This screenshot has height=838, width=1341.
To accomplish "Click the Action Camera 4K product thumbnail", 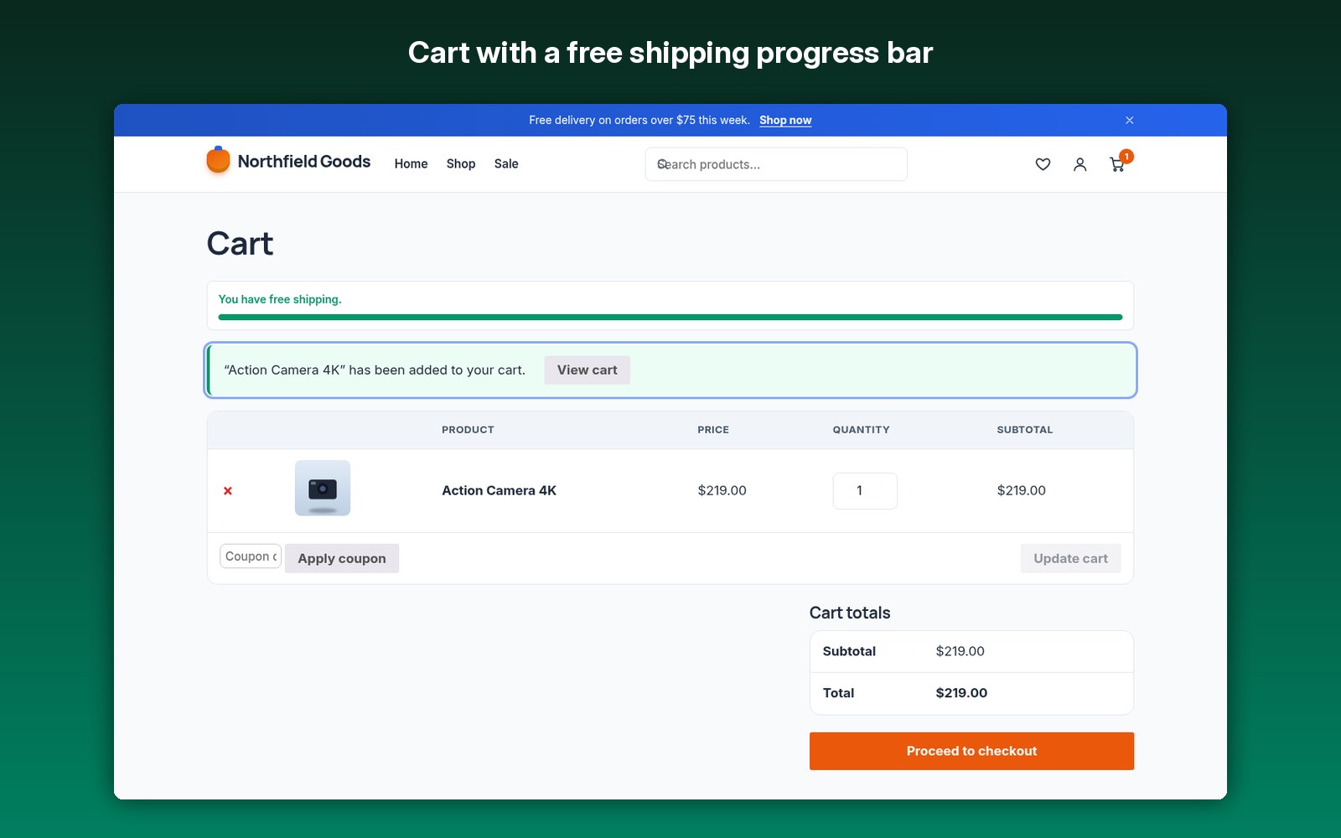I will [323, 488].
